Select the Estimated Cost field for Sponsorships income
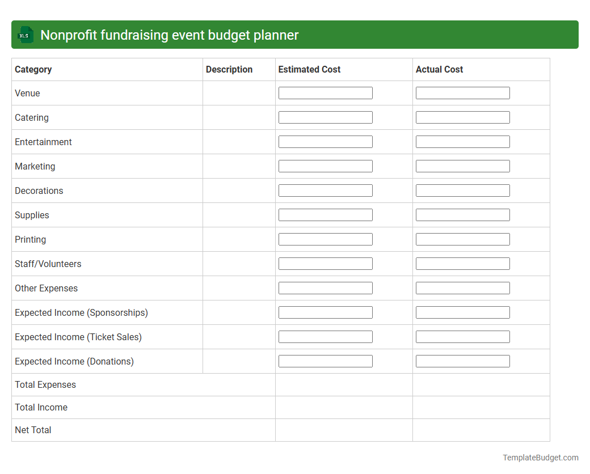Viewport: 590px width, 474px height. click(x=325, y=312)
